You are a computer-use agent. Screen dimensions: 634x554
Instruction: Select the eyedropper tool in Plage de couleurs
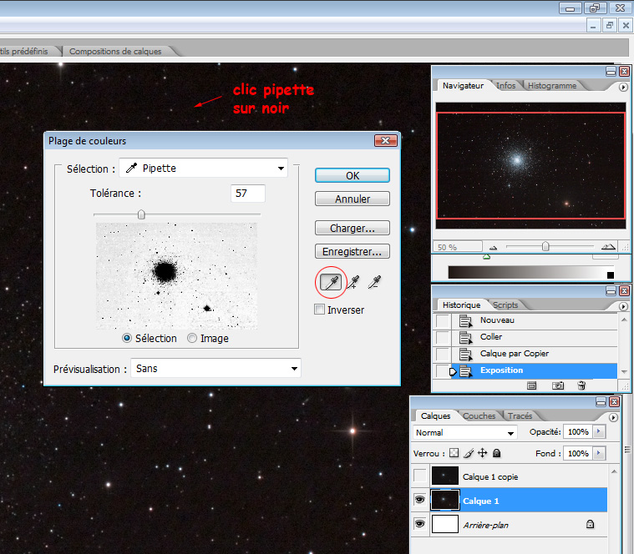tap(331, 282)
